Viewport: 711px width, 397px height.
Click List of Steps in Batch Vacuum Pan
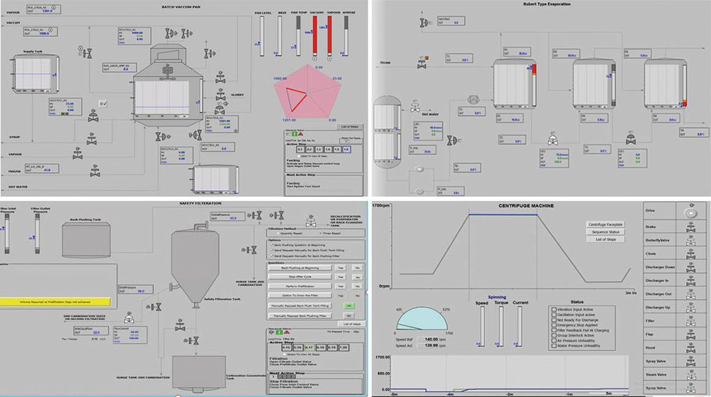(349, 126)
